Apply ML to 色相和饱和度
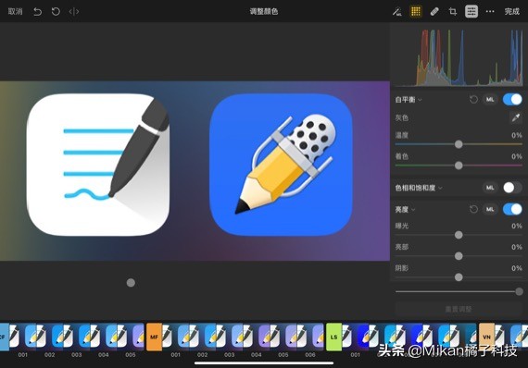This screenshot has height=368, width=528. (x=490, y=188)
